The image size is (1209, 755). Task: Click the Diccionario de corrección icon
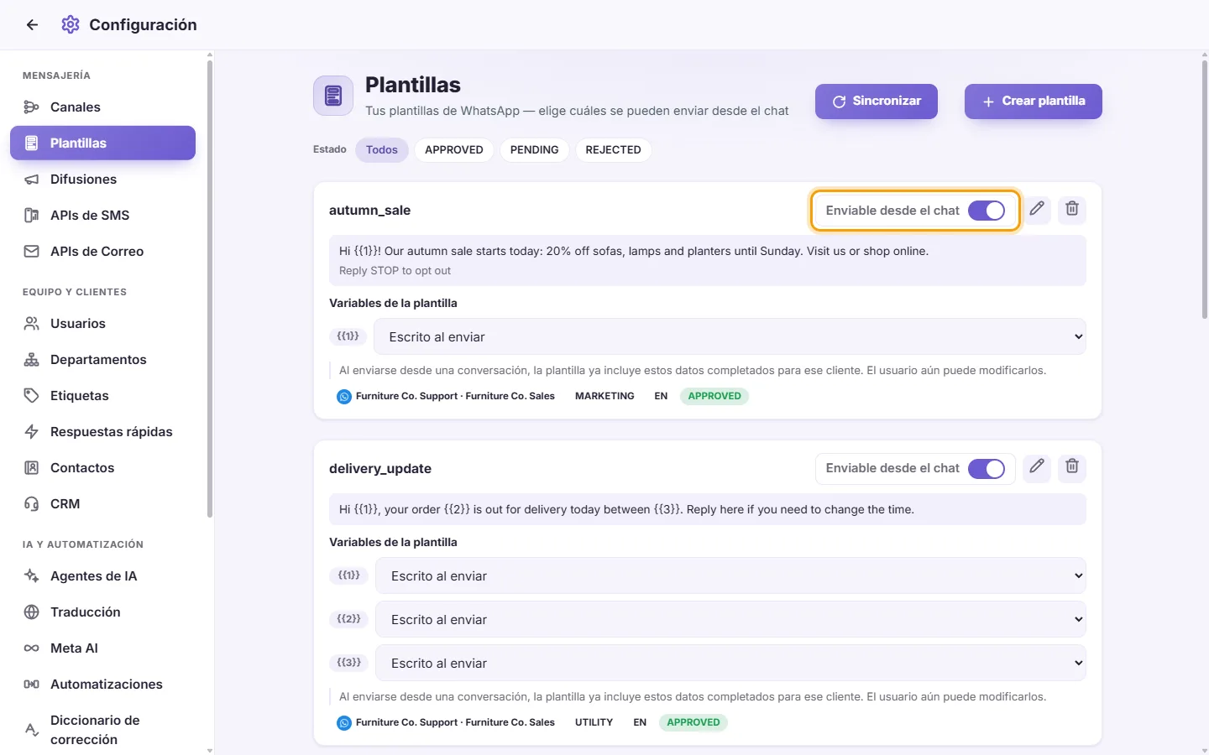[x=32, y=730]
